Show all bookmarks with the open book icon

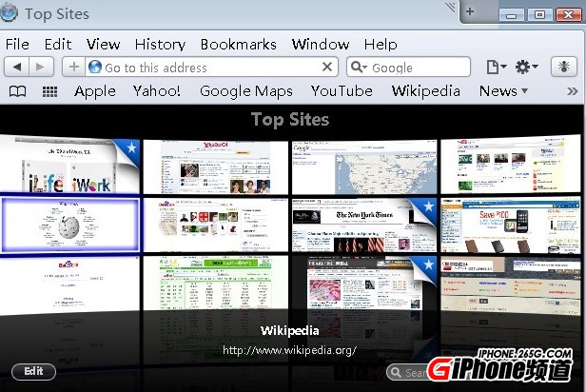click(17, 91)
